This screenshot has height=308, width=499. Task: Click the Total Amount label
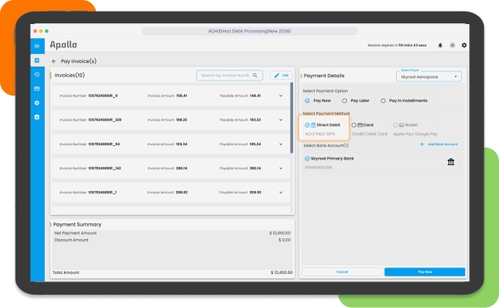click(x=66, y=272)
